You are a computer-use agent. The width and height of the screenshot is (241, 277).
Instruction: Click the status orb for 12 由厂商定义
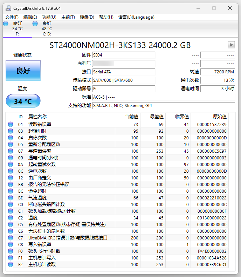point(11,178)
